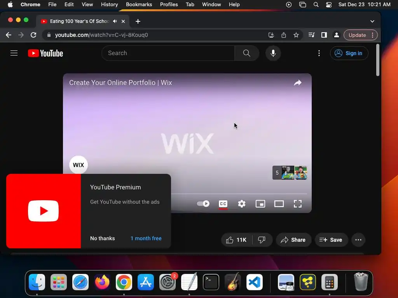Screen dimensions: 398x298
Task: Install app via address bar icon
Action: [x=271, y=35]
